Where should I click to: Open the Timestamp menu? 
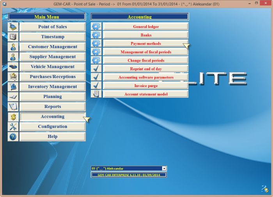[x=53, y=37]
